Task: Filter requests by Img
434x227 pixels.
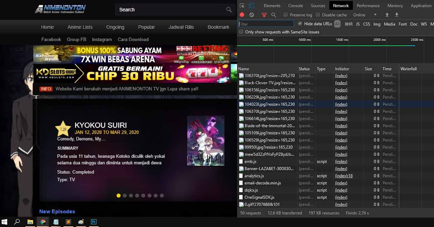Action: tap(377, 24)
